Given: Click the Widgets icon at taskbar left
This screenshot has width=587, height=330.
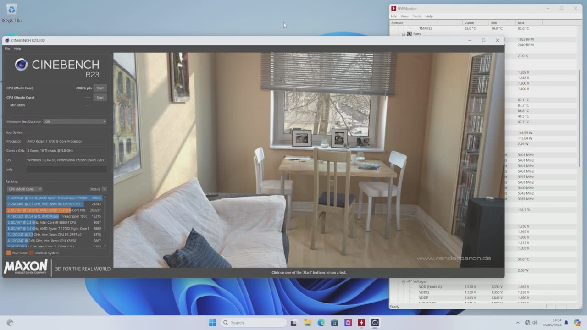Looking at the screenshot, I should click(x=10, y=323).
